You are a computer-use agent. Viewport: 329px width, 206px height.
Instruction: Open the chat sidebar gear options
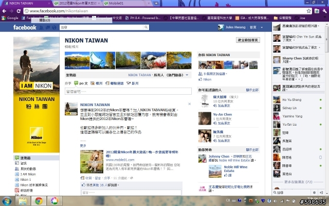[x=314, y=192]
